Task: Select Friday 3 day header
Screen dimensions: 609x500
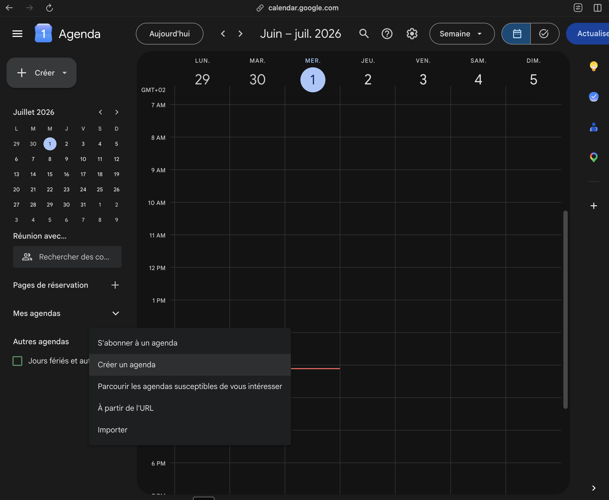Action: 423,80
